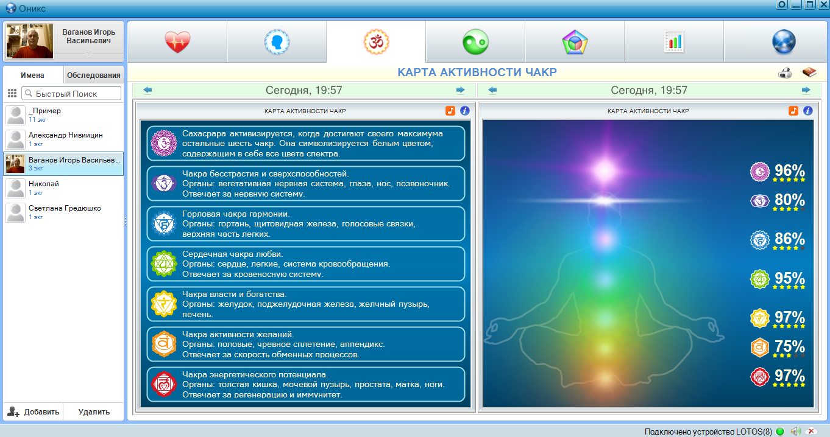Switch to the Обследования tab
This screenshot has width=830, height=437.
point(93,75)
